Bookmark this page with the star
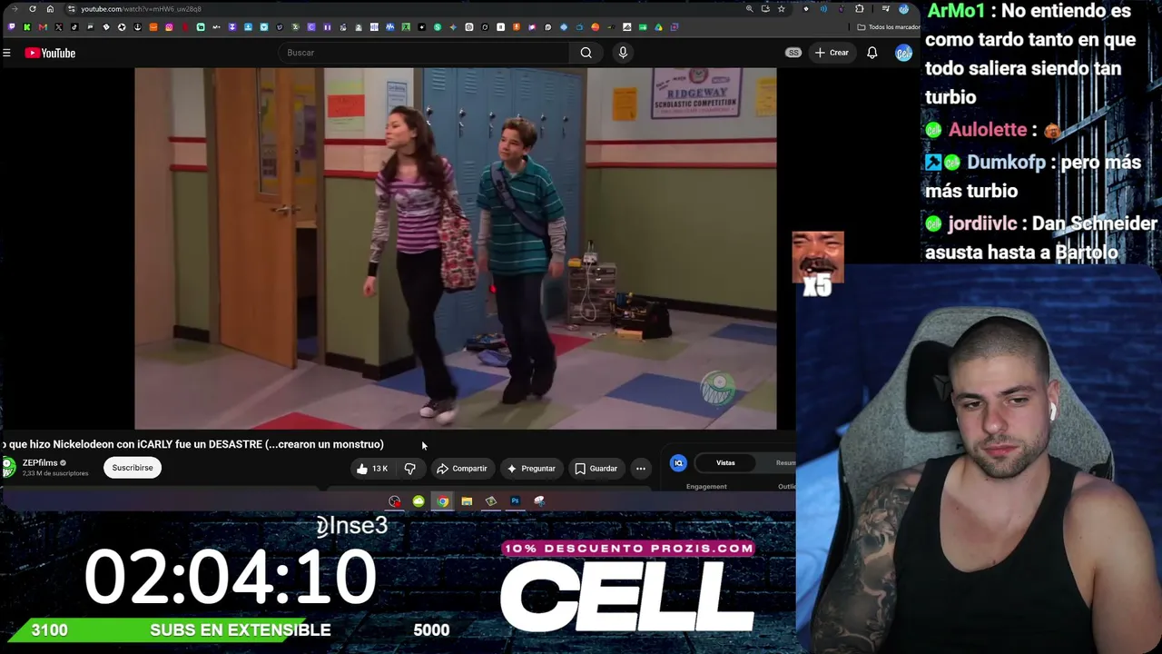 click(x=781, y=9)
